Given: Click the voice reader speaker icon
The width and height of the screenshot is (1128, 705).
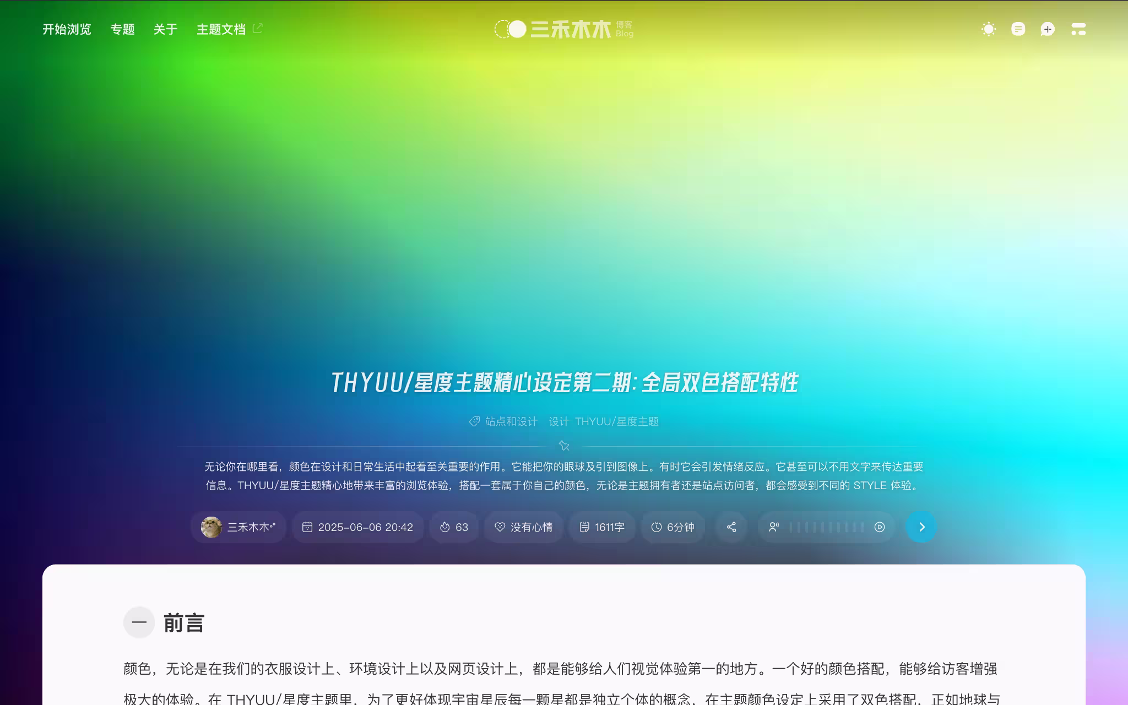Looking at the screenshot, I should 774,527.
